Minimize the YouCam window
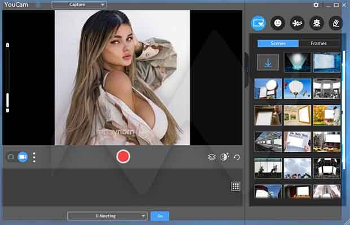 [x=329, y=6]
